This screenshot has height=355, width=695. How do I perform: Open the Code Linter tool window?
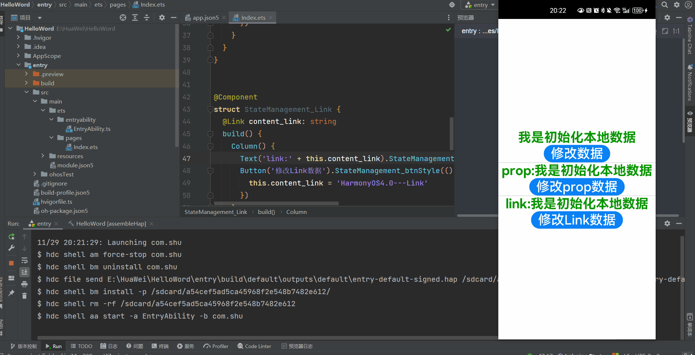tap(254, 346)
